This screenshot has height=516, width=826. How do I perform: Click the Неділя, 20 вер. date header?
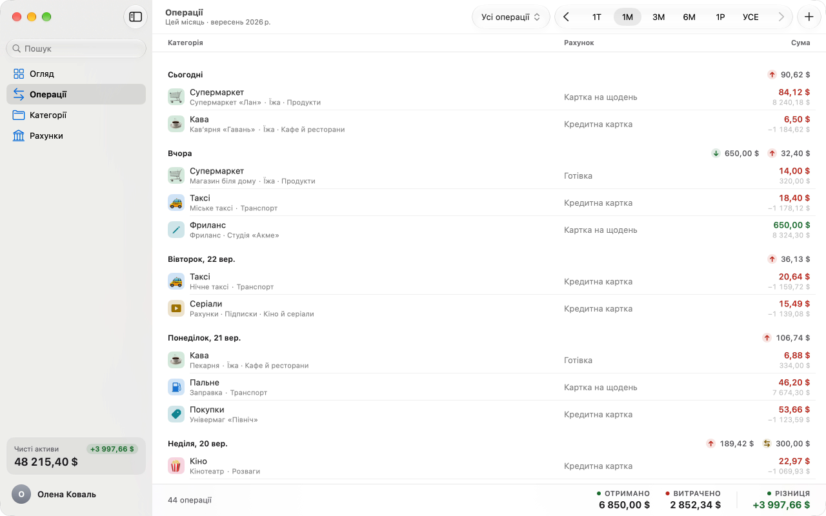(197, 444)
